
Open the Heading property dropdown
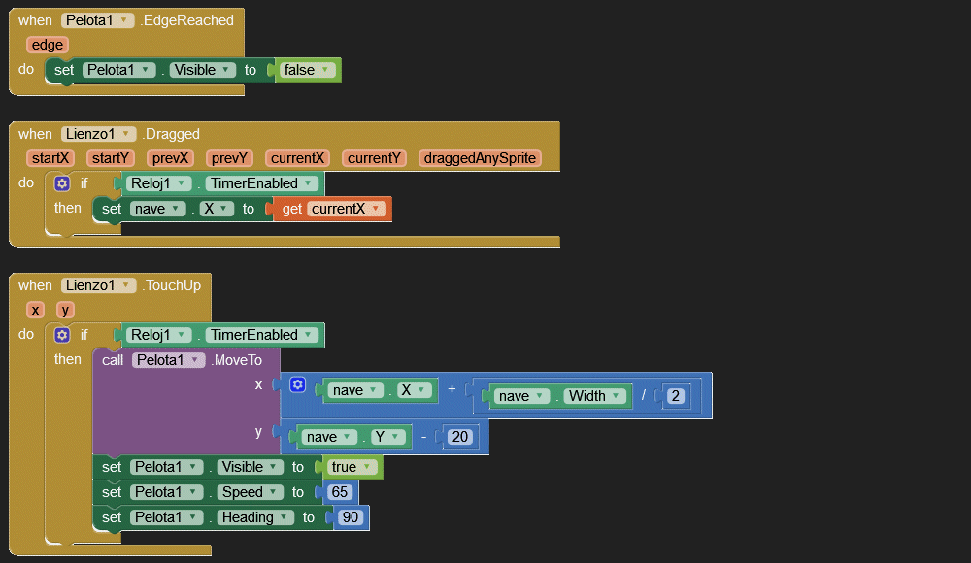click(282, 517)
